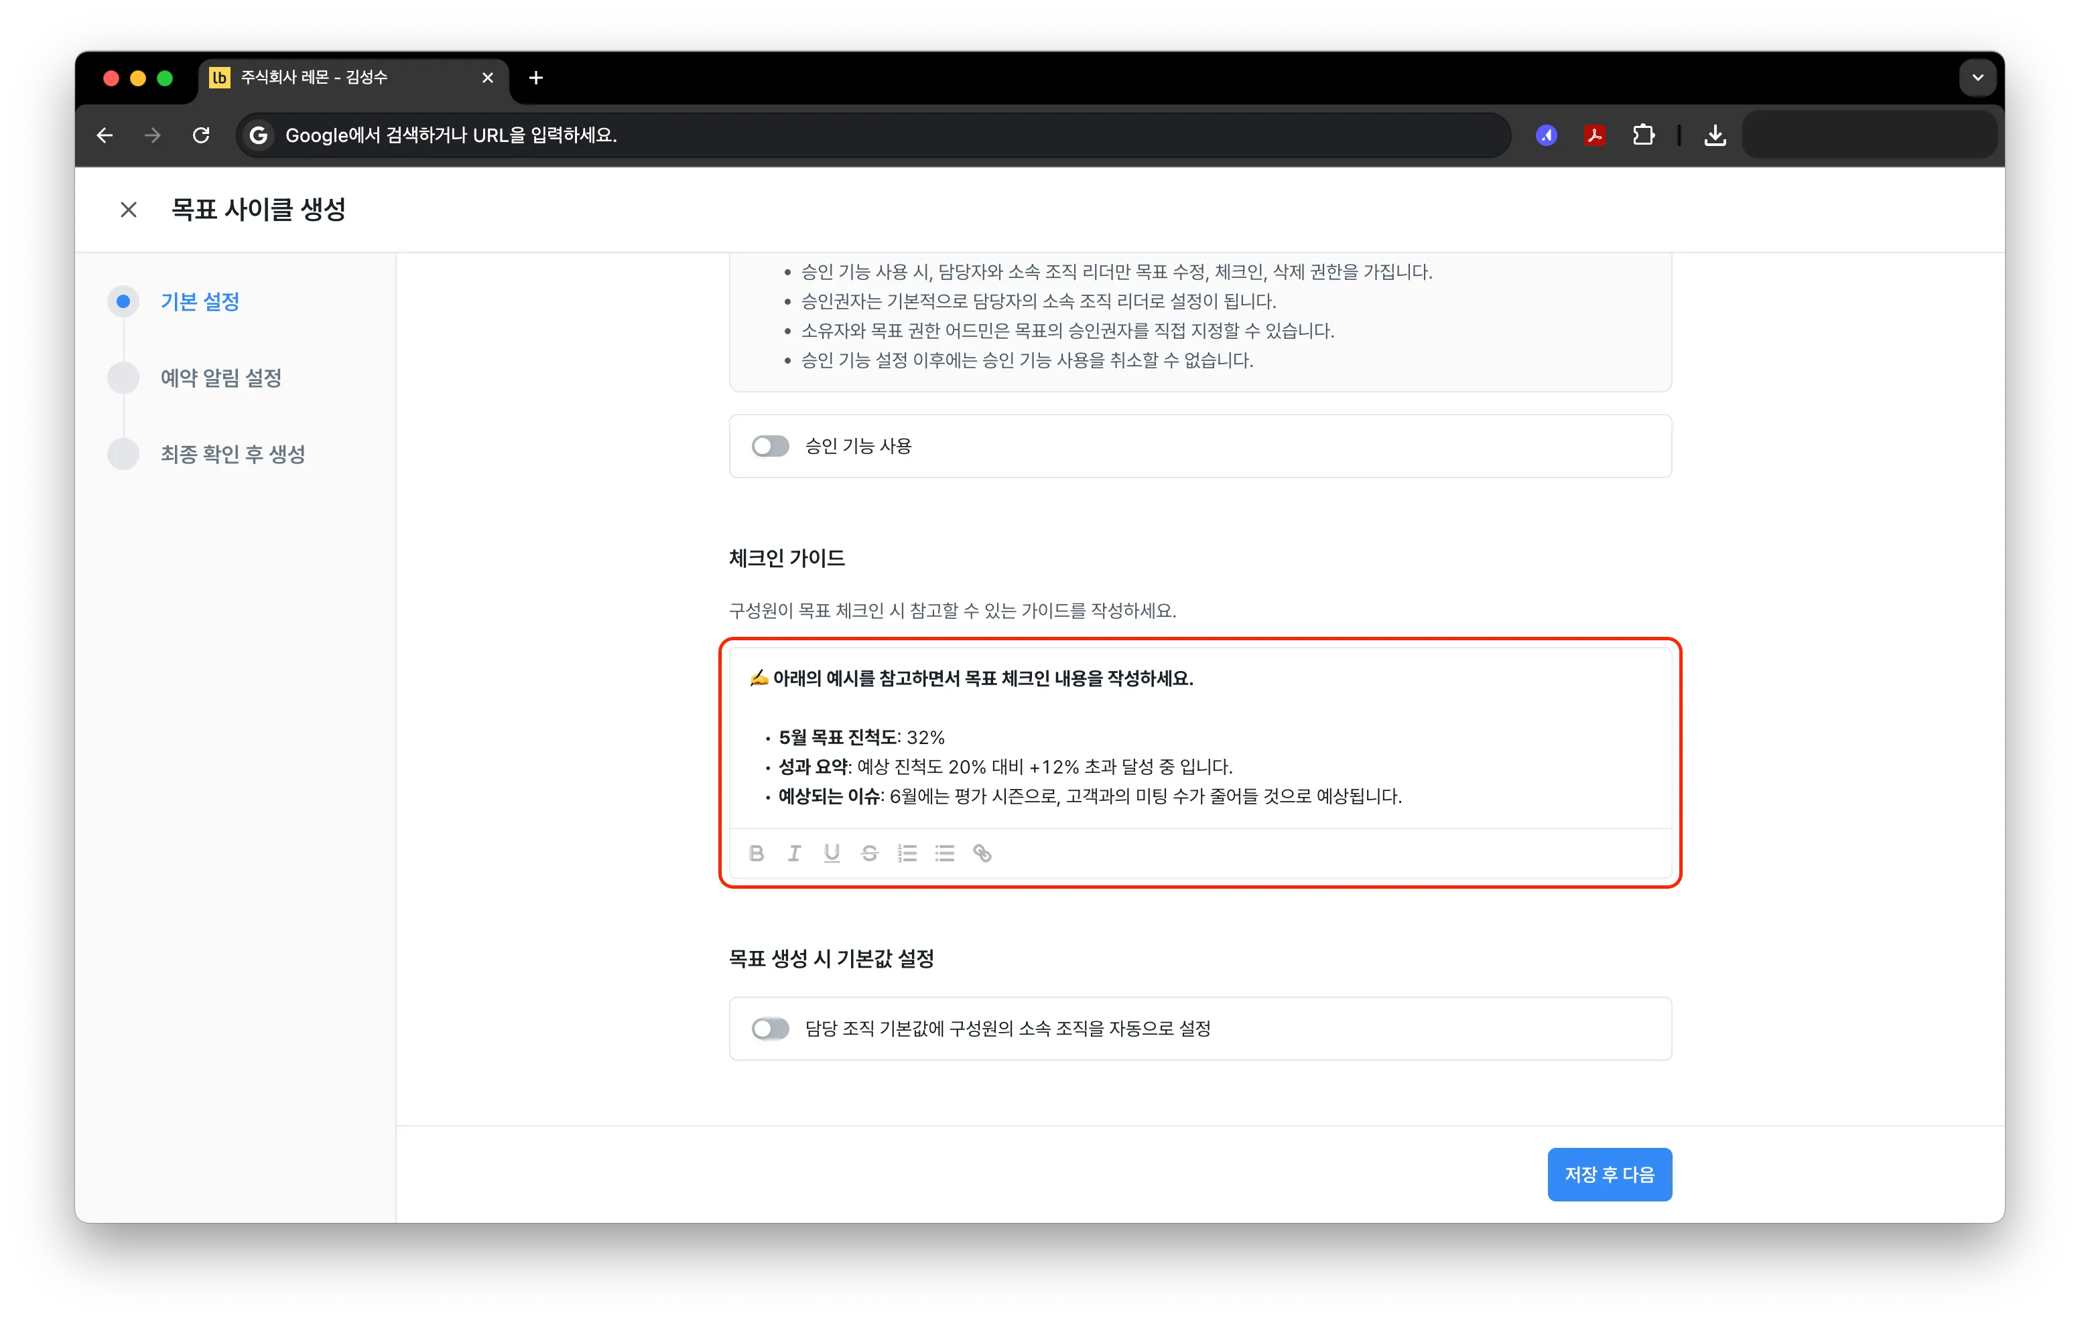Screen dimensions: 2080x1322
Task: Open the browser extensions puzzle menu
Action: pos(1643,135)
